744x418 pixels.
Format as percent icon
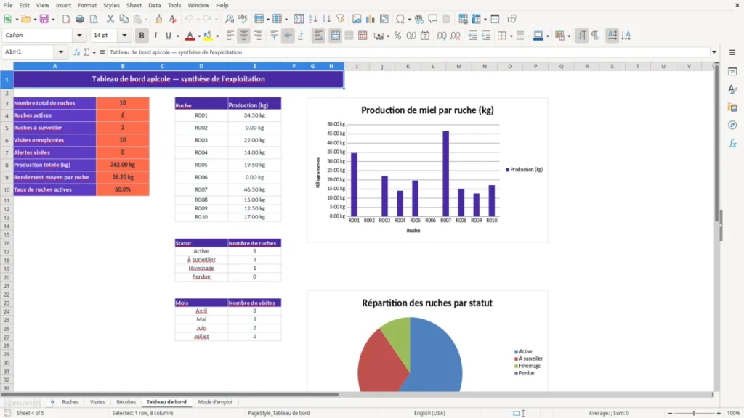397,36
